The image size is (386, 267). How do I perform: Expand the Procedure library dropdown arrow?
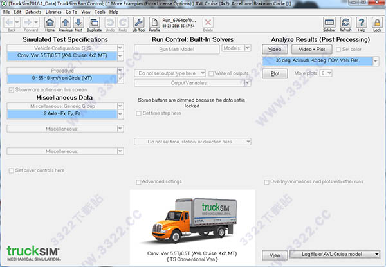[120, 71]
